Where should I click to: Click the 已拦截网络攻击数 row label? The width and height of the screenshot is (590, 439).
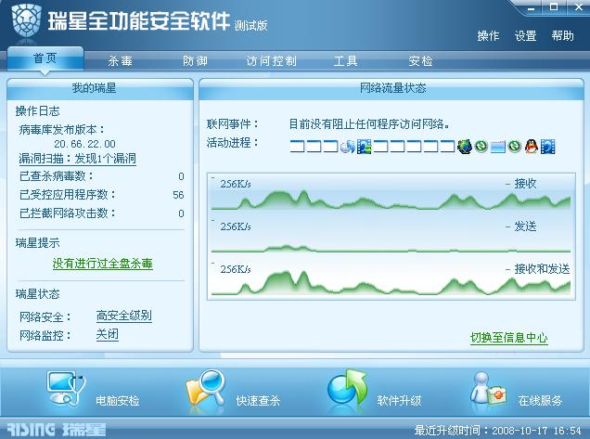pyautogui.click(x=68, y=213)
